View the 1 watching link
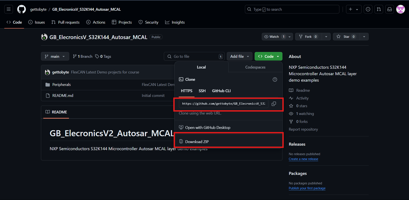Screen dimensions: 409x200 coord(301,114)
